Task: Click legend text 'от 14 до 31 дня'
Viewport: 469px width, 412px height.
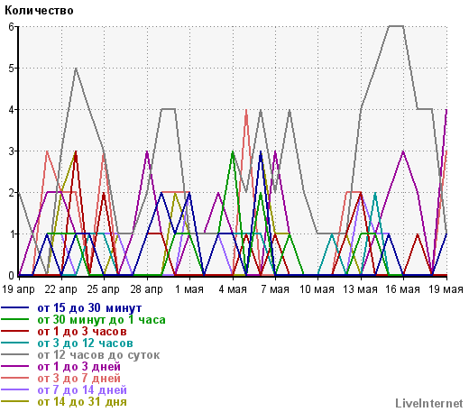Action: pos(82,402)
